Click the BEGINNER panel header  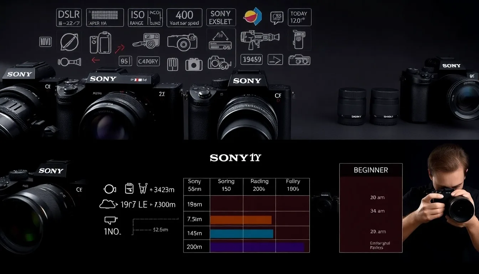pos(371,170)
